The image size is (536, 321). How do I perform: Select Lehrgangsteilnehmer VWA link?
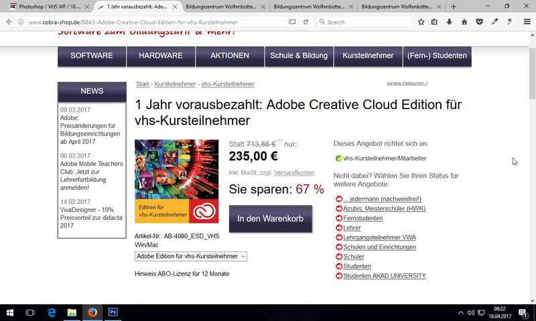[379, 237]
